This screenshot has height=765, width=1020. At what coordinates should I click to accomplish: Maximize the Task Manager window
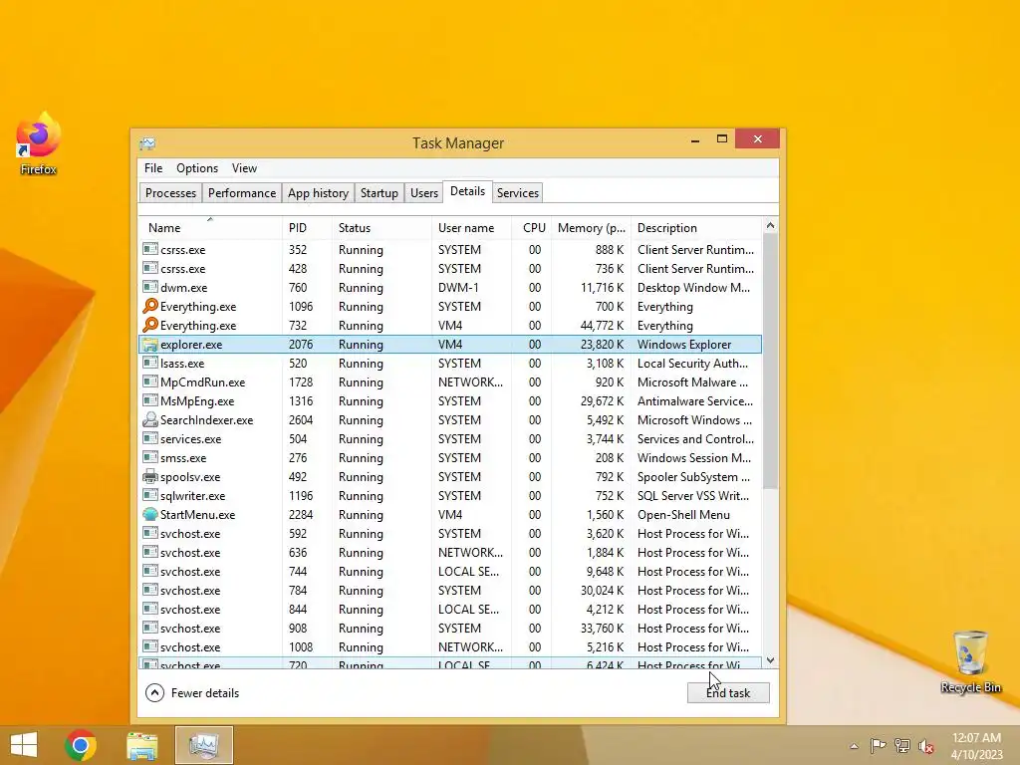[x=722, y=139]
